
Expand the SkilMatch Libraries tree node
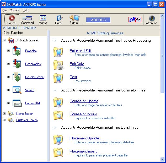tap(4, 40)
